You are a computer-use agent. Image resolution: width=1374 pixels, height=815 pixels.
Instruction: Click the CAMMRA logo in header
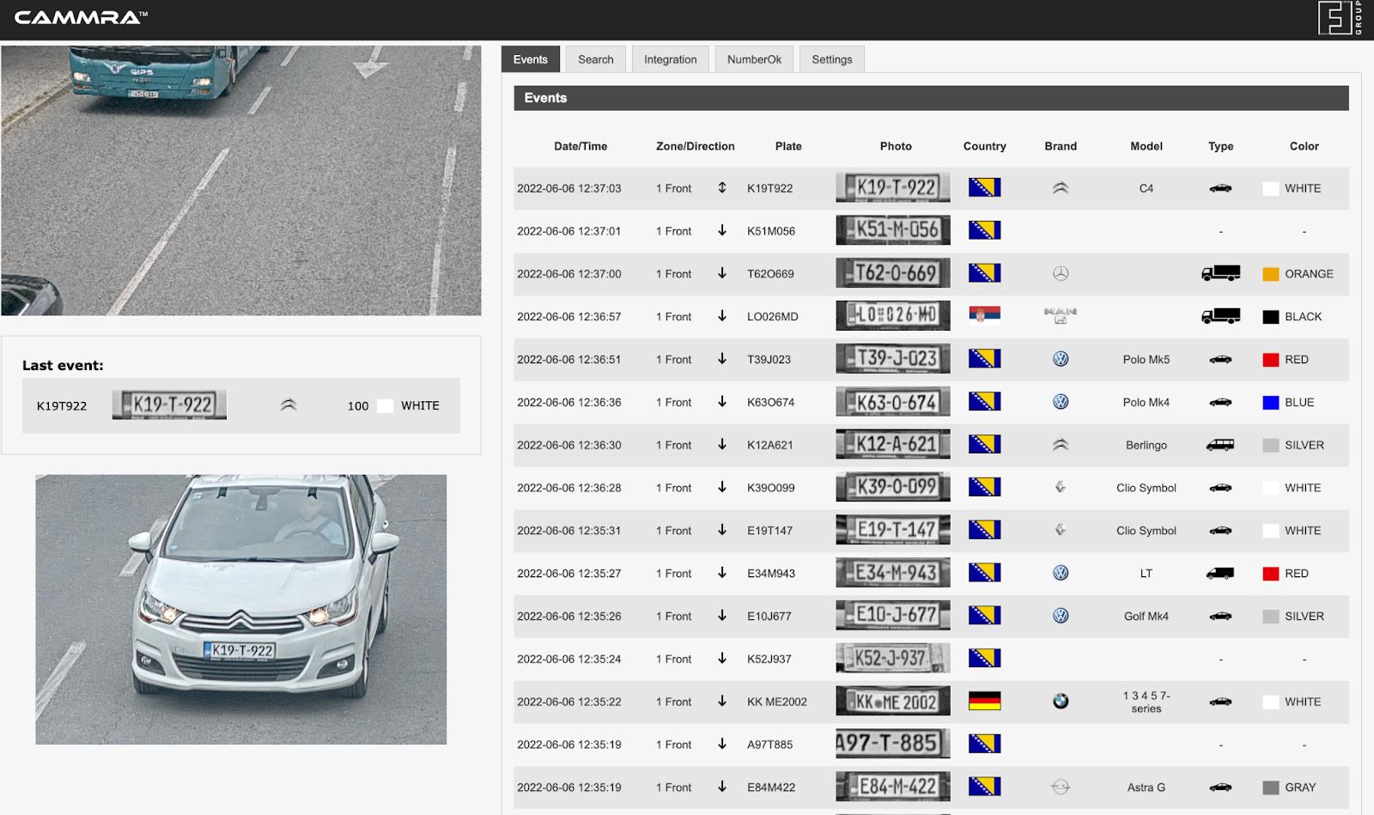[81, 18]
